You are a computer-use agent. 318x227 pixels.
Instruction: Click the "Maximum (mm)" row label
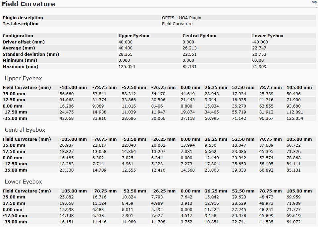[x=21, y=67]
